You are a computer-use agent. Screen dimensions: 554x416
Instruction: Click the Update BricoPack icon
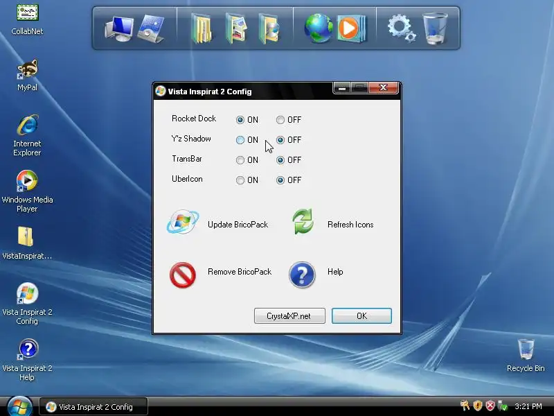pyautogui.click(x=183, y=222)
